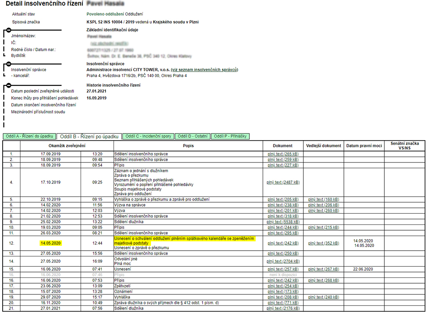
Task: Open the secondary document plný text (260 kB)
Action: (323, 211)
